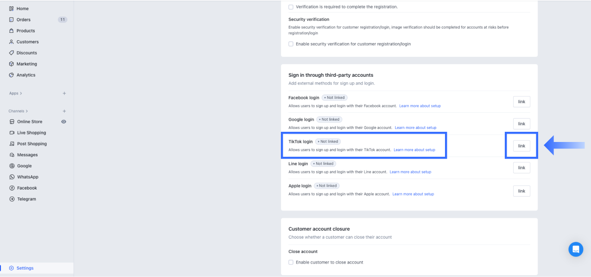Open the Orders section icon
This screenshot has height=277, width=591.
(11, 20)
